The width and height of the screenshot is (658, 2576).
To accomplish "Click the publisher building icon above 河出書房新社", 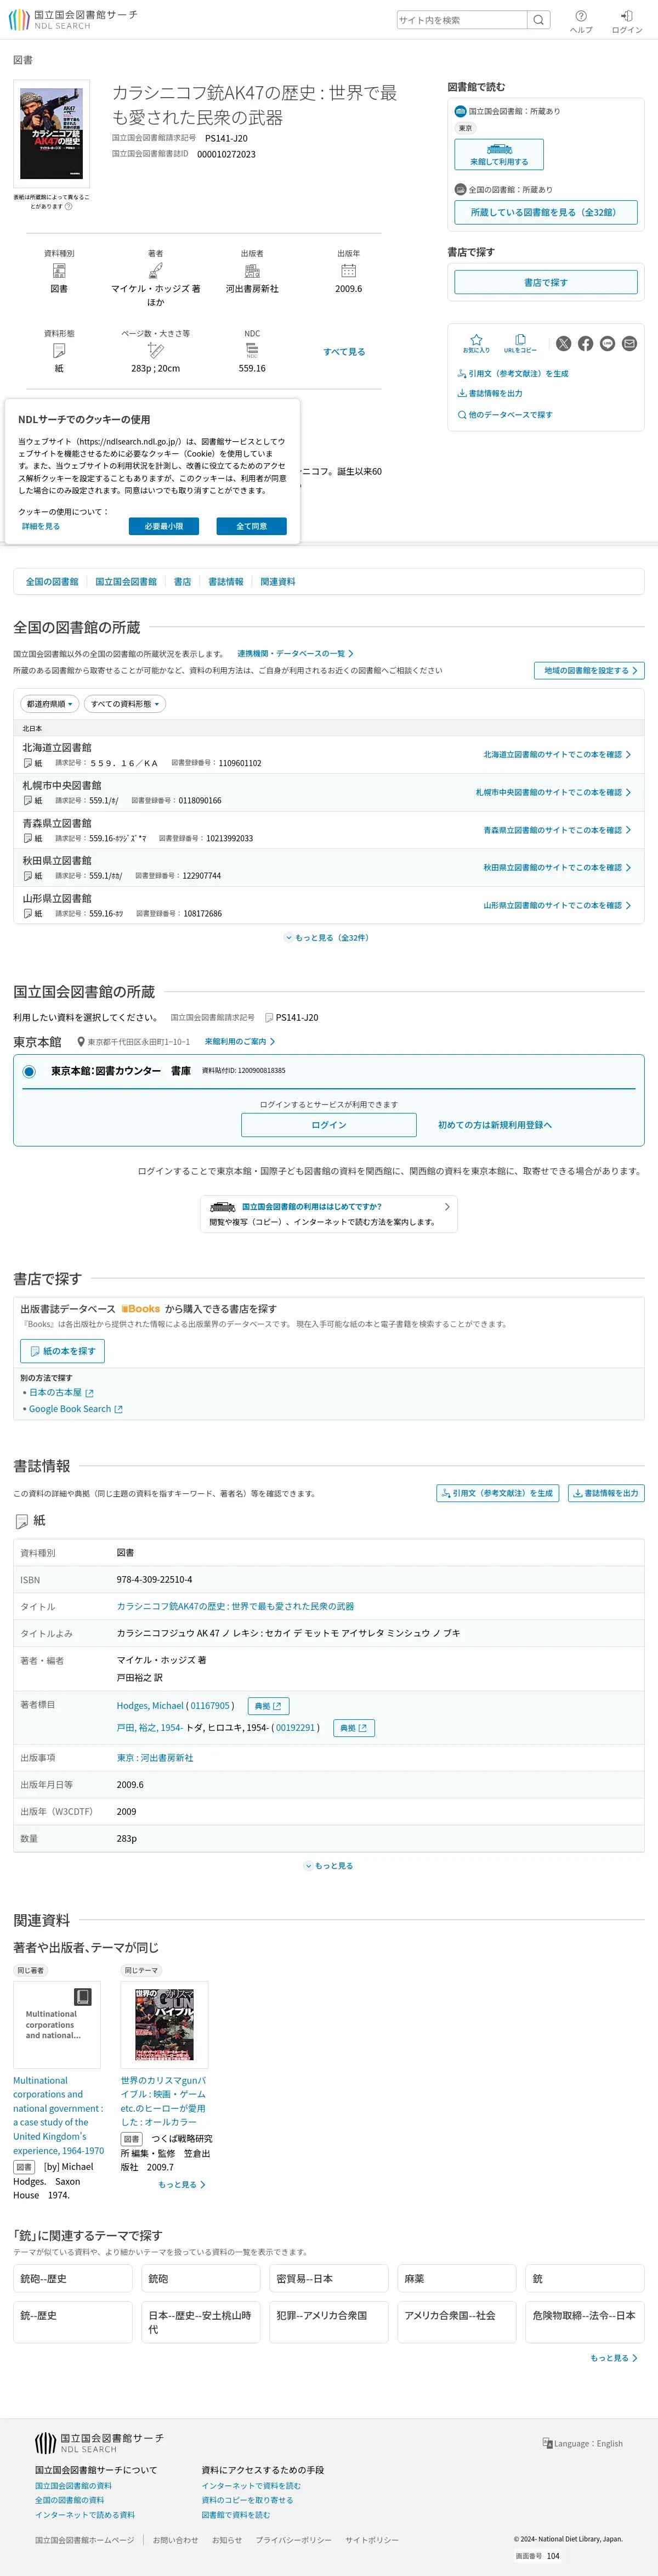I will tap(252, 271).
